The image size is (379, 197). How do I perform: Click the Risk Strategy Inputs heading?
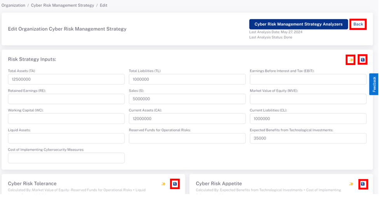tap(32, 59)
